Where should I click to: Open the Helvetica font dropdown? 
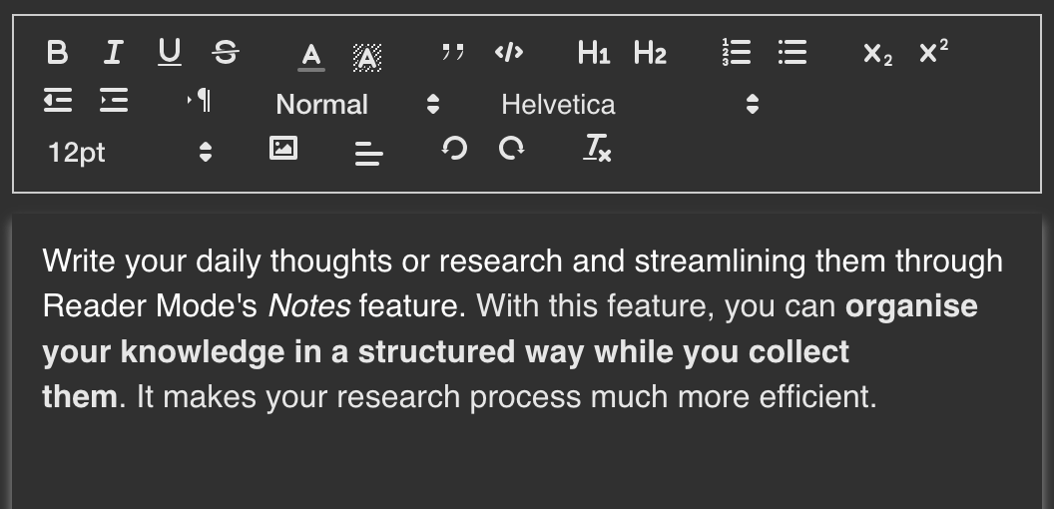[630, 104]
